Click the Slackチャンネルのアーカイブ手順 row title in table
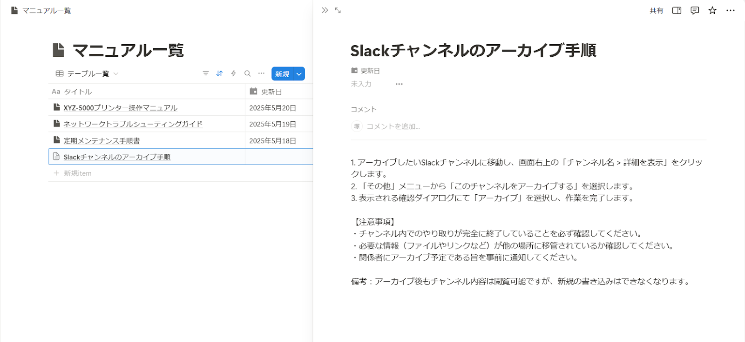 point(117,157)
